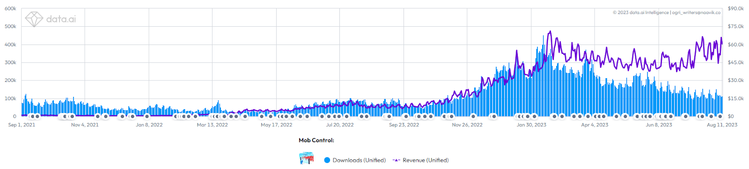Image resolution: width=749 pixels, height=169 pixels.
Task: Toggle the blue Downloads (Unified) legend dot
Action: tap(327, 160)
